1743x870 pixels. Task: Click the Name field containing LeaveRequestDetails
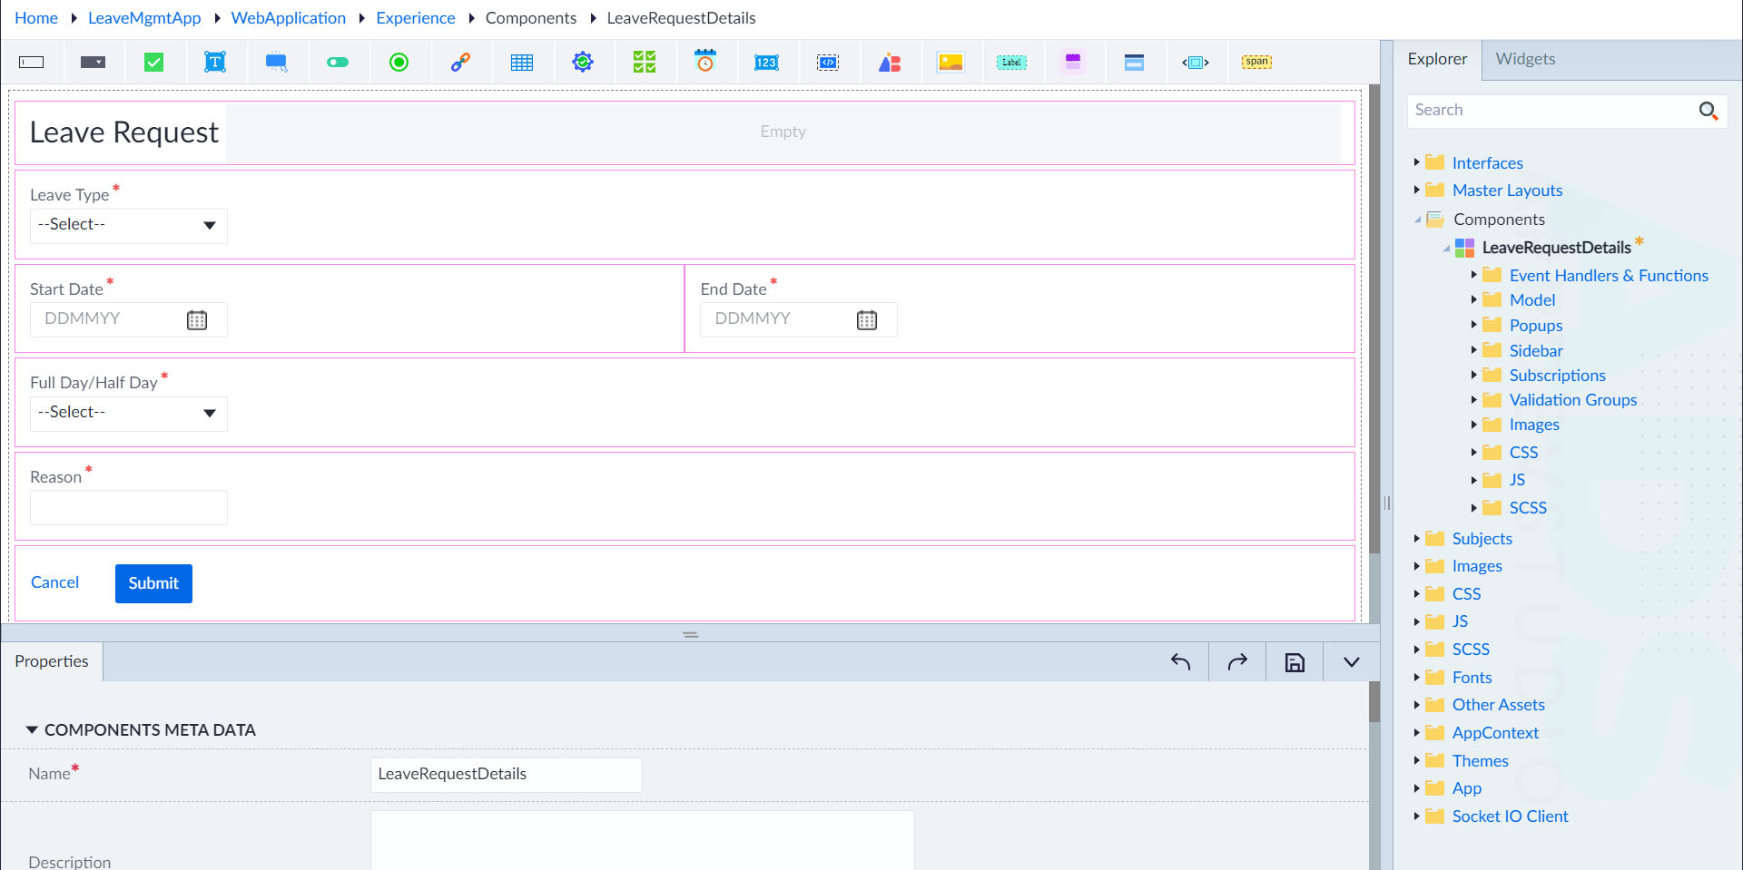506,775
